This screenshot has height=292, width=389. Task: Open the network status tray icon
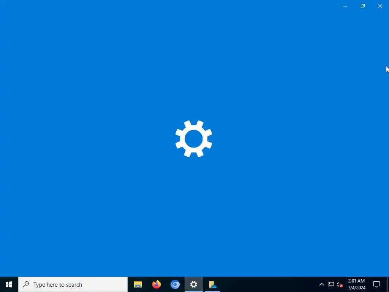331,284
